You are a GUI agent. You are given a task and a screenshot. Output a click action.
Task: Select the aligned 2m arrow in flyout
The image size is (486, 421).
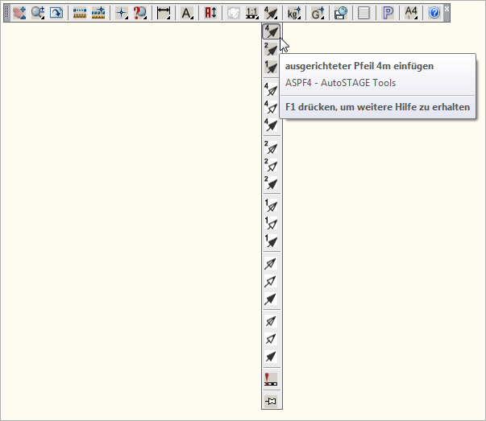pos(272,50)
